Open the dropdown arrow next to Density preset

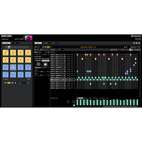tap(48, 68)
